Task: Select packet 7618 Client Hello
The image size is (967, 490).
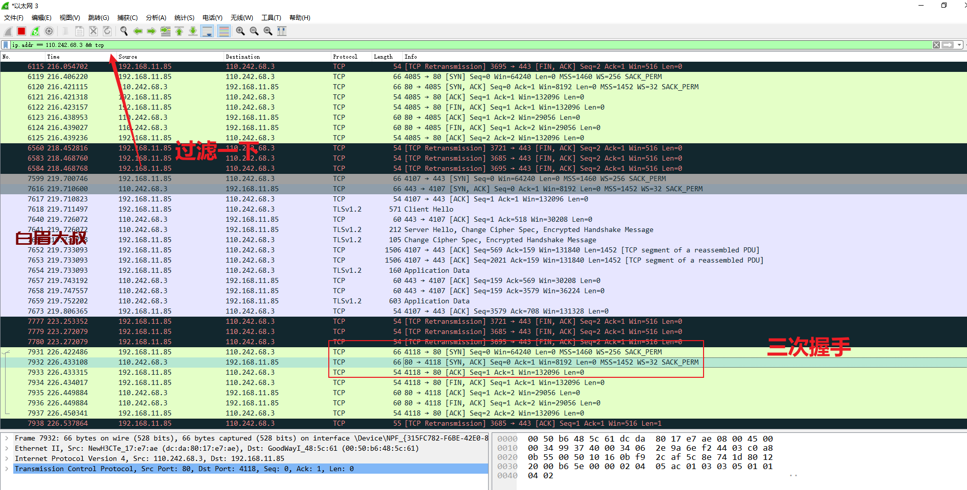Action: (x=483, y=209)
